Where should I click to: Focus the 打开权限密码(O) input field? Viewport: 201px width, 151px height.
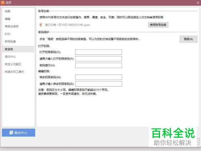[x=98, y=52]
